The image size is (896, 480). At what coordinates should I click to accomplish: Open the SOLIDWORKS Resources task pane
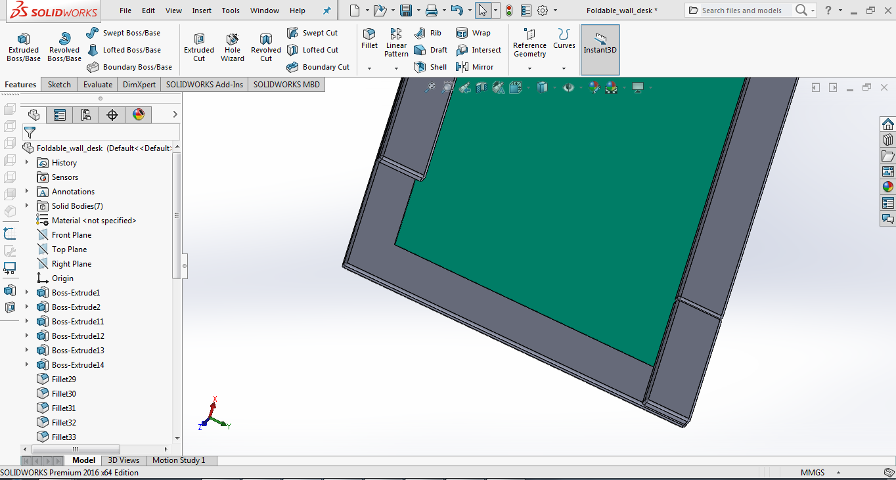(888, 124)
